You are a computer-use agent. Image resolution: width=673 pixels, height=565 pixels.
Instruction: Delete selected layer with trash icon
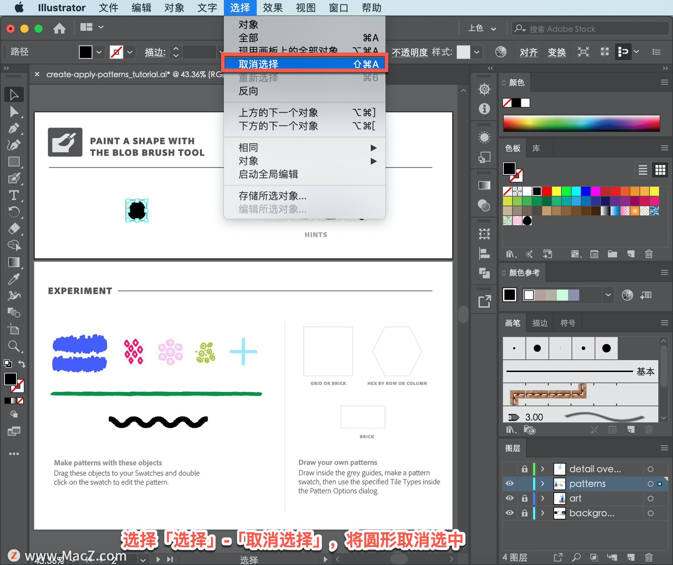pos(648,557)
